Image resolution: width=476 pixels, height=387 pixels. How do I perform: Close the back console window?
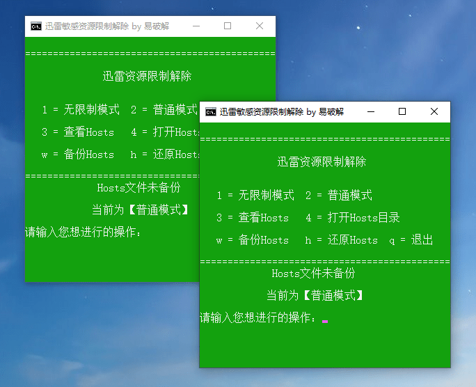(x=260, y=26)
